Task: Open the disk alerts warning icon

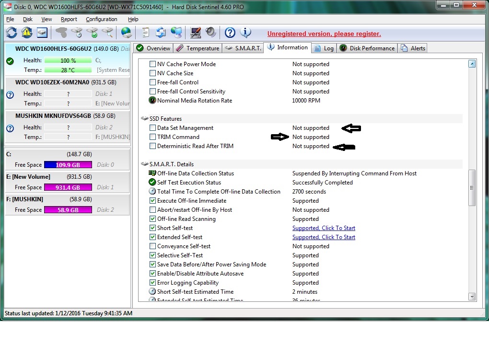Action: click(27, 33)
